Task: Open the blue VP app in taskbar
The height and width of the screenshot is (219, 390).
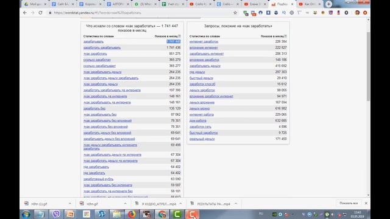Action: coord(102,214)
